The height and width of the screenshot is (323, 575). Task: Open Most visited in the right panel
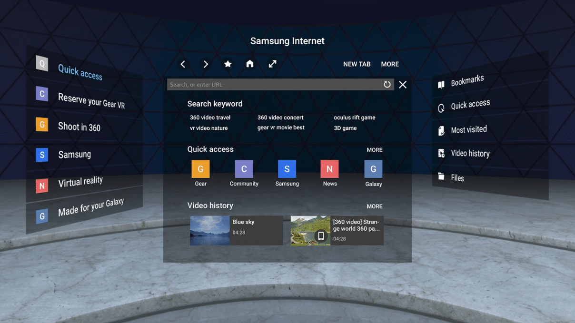[468, 130]
